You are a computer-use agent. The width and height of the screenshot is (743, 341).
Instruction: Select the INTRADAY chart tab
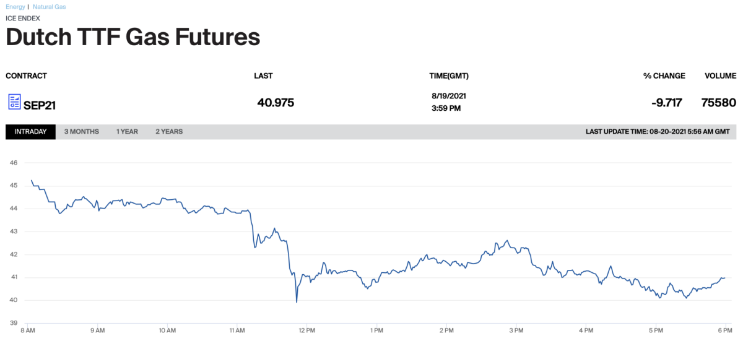pos(30,132)
